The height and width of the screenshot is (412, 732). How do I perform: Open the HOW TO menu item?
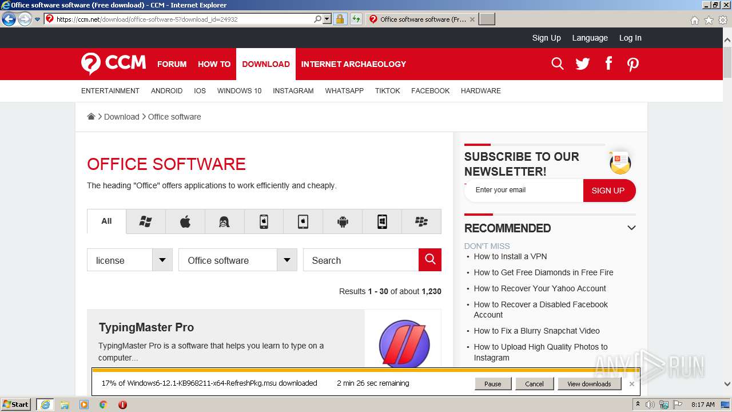214,64
